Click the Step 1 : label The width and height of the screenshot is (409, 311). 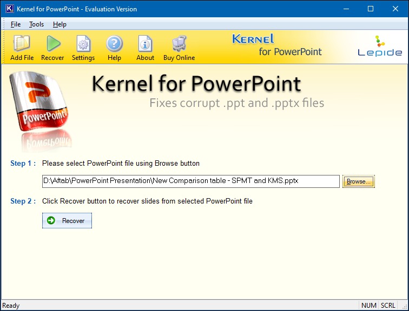pyautogui.click(x=23, y=163)
